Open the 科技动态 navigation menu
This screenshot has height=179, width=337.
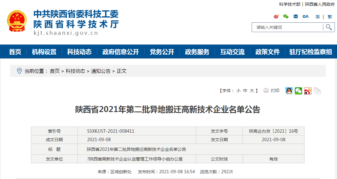pos(79,52)
